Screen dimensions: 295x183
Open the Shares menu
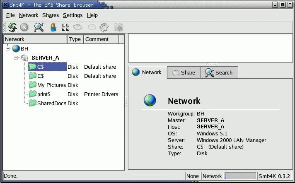tap(51, 15)
